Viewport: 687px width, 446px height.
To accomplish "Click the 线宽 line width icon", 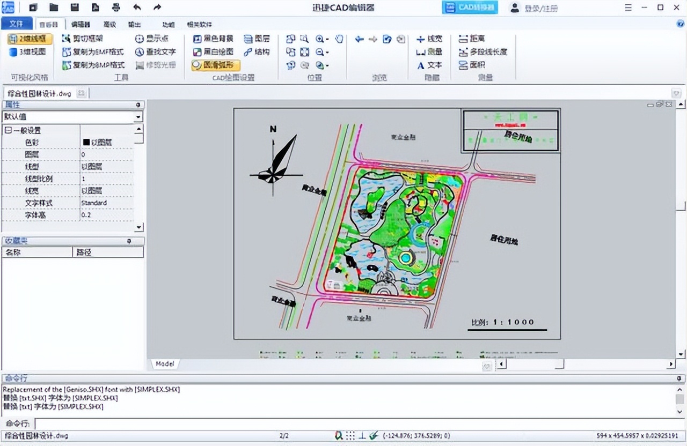I will pos(428,39).
